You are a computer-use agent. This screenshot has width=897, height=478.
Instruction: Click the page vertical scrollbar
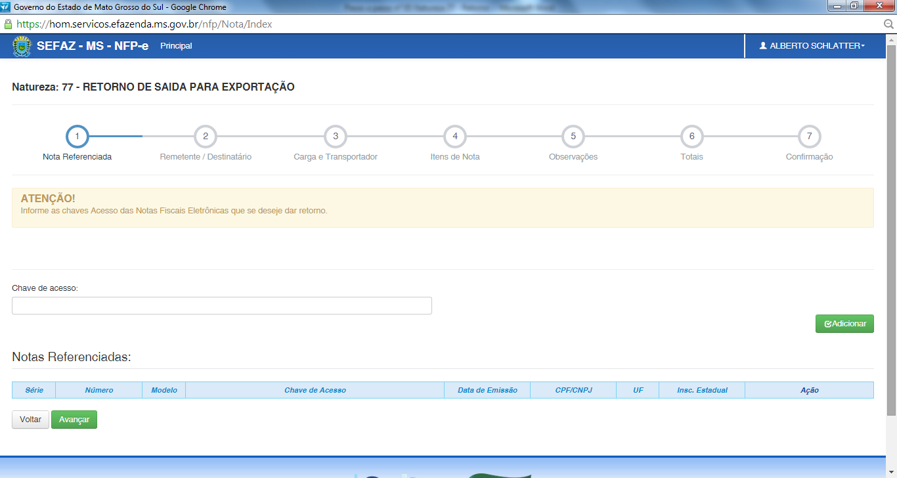pyautogui.click(x=891, y=230)
